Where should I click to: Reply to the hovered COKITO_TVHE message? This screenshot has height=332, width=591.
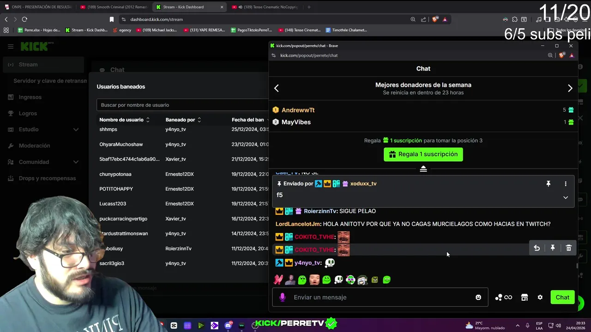[x=537, y=248]
